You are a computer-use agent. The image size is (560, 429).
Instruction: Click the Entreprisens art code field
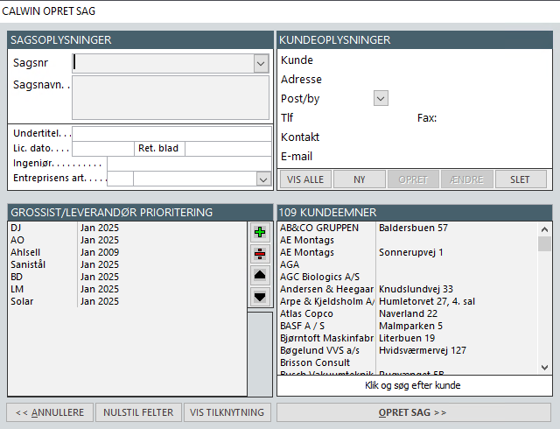click(121, 179)
